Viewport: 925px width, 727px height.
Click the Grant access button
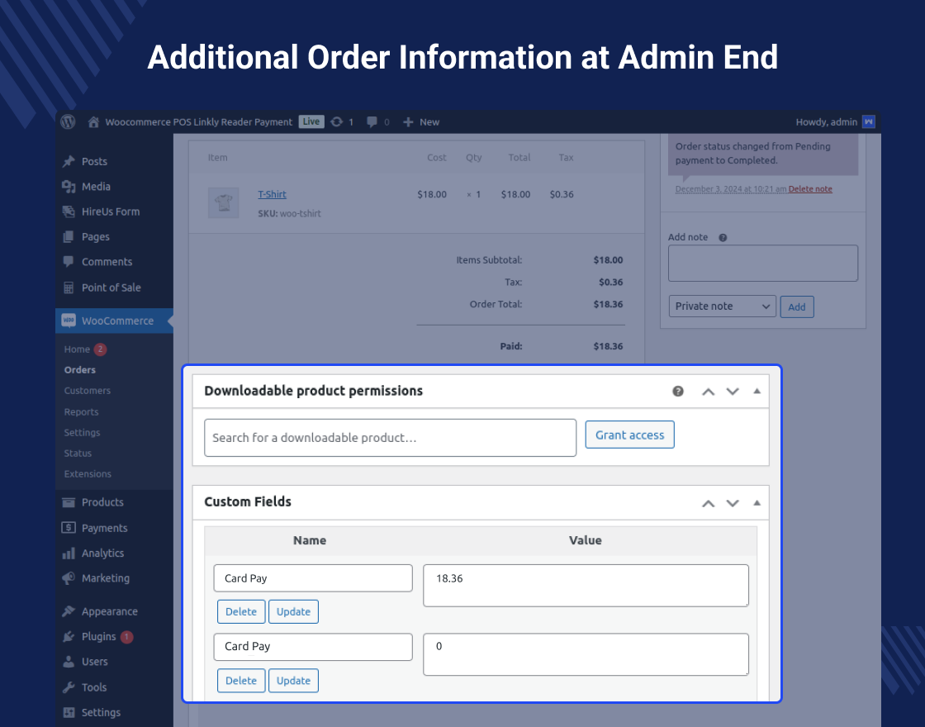[629, 434]
